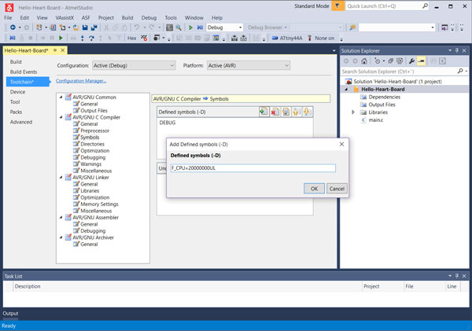Click the New Project toolbar icon
The width and height of the screenshot is (472, 331).
click(x=39, y=28)
